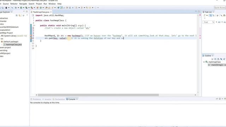
Task: Open the External Tools dropdown arrow
Action: point(34,8)
